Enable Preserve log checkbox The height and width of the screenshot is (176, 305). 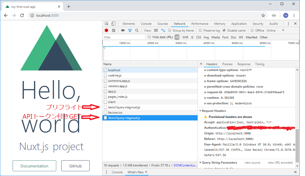[x=200, y=30]
